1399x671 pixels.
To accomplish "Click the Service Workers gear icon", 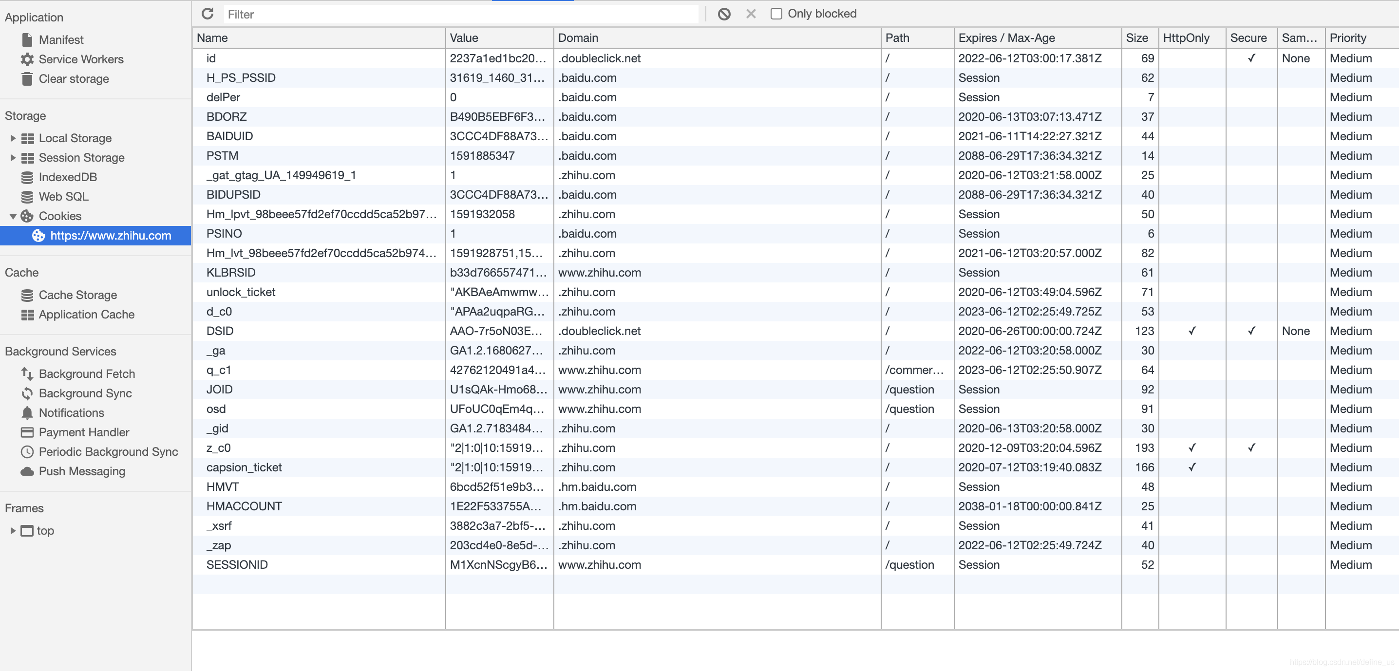I will coord(27,59).
